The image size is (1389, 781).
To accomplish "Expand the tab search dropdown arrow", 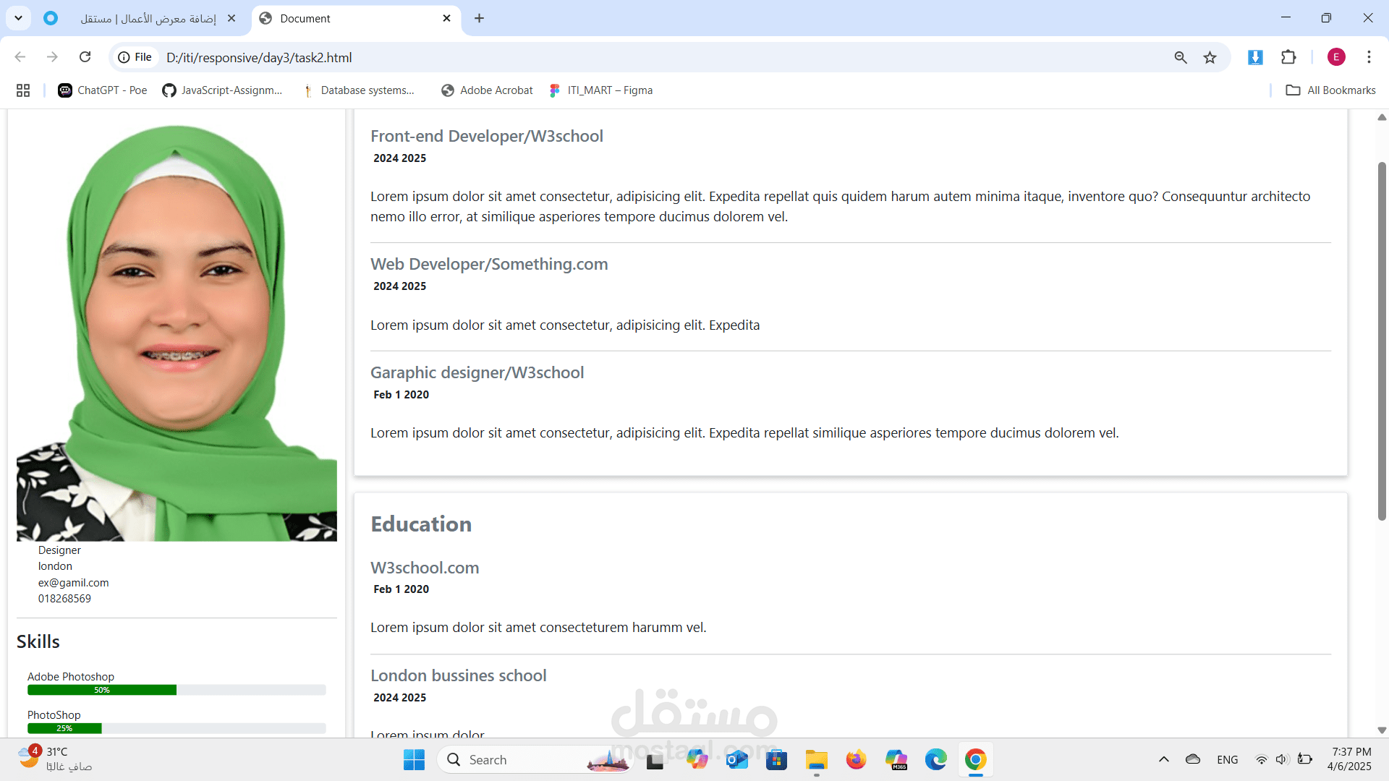I will (18, 18).
